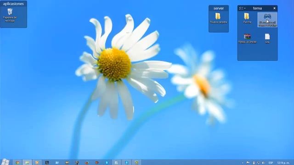This screenshot has width=294, height=165.
Task: Open the Parche folder in tema fence
Action: [x=247, y=18]
